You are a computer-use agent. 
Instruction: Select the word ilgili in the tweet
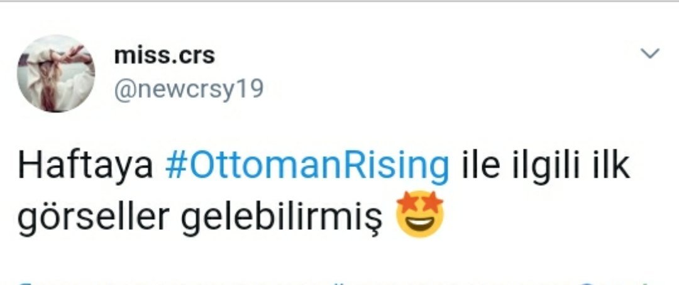click(x=545, y=167)
